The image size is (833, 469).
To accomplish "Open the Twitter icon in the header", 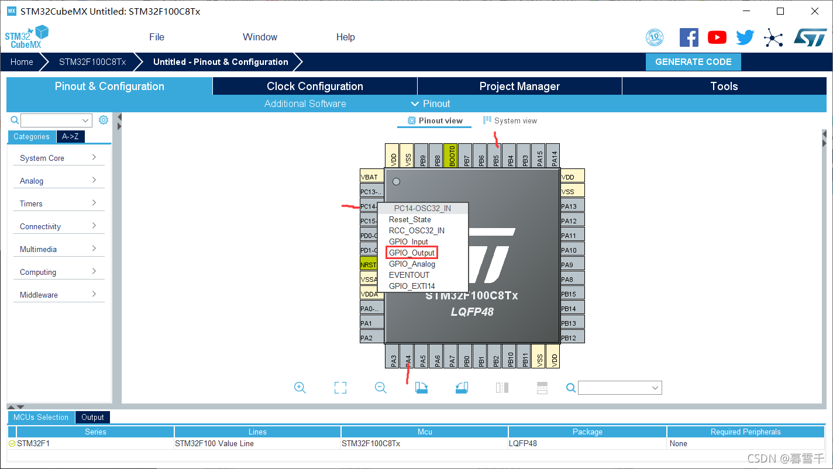I will pyautogui.click(x=745, y=37).
